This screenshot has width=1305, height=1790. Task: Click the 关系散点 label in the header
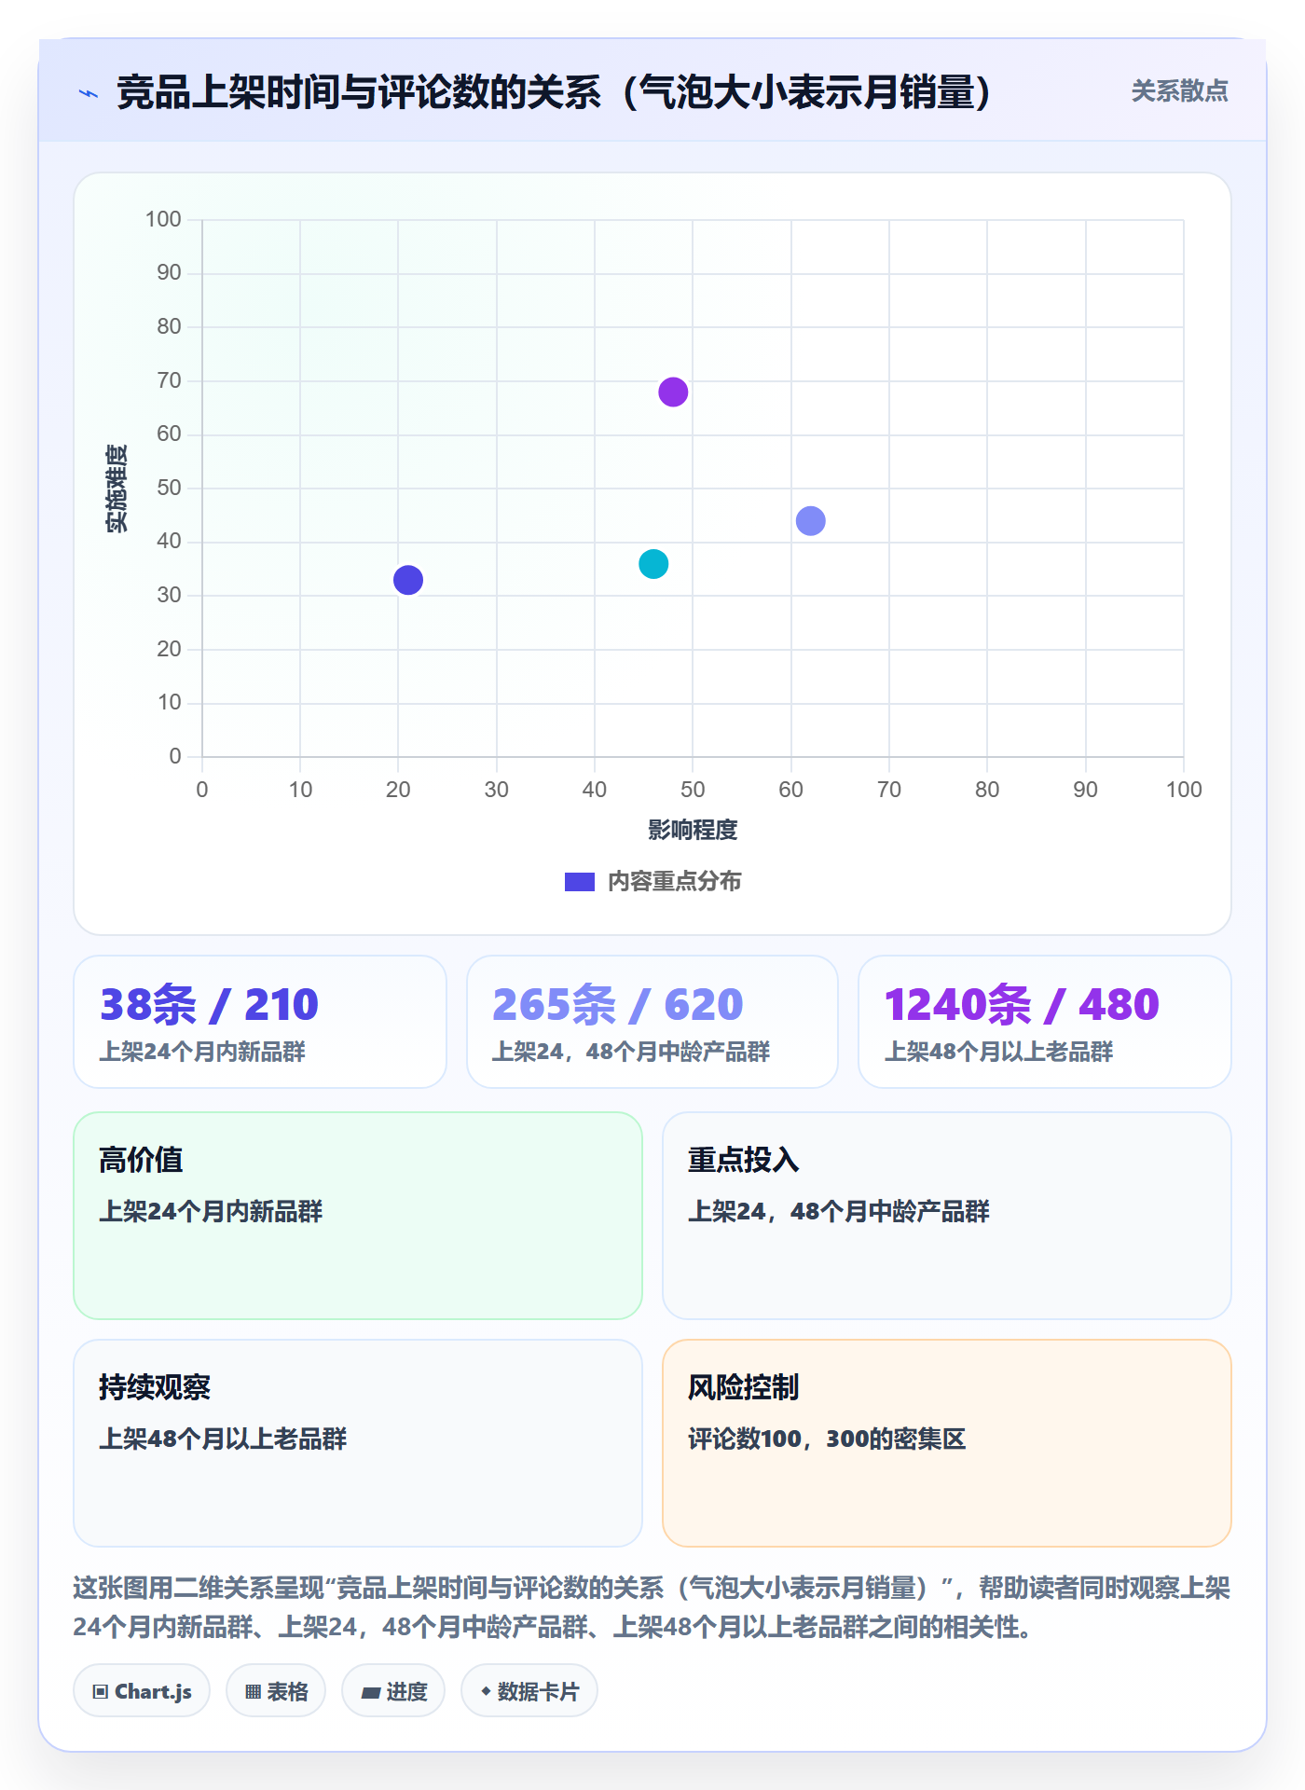pos(1179,91)
